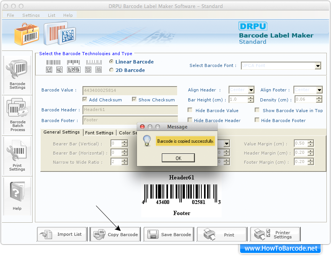Adjust the Narrow to Wide Ratio stepper
The height and width of the screenshot is (256, 331).
click(125, 162)
